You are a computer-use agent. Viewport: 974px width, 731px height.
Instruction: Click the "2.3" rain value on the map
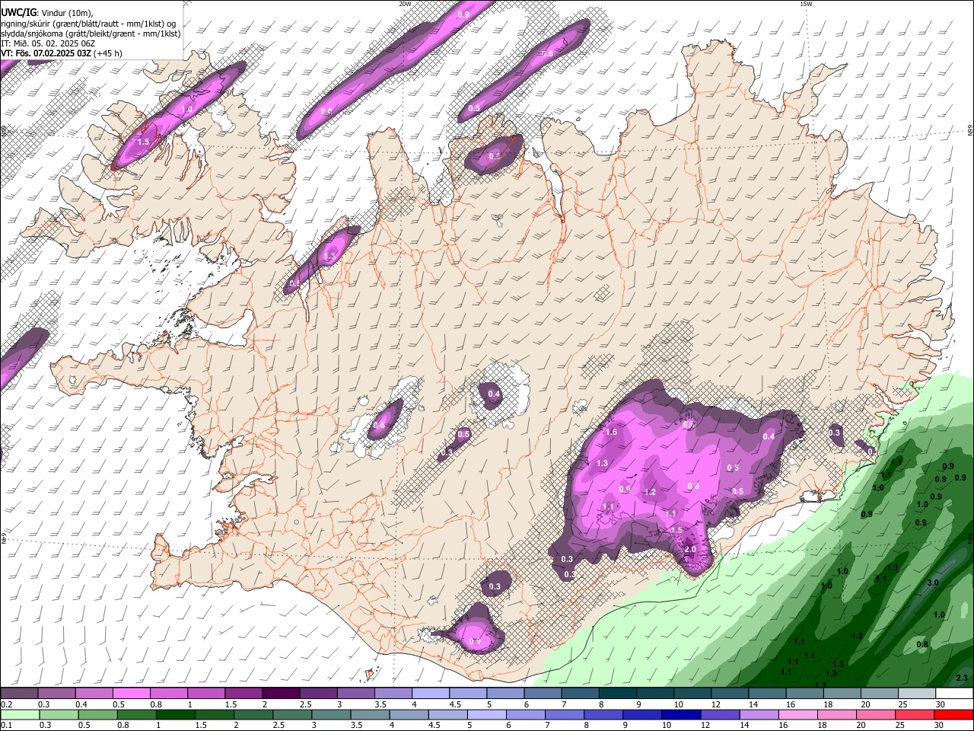pos(962,678)
